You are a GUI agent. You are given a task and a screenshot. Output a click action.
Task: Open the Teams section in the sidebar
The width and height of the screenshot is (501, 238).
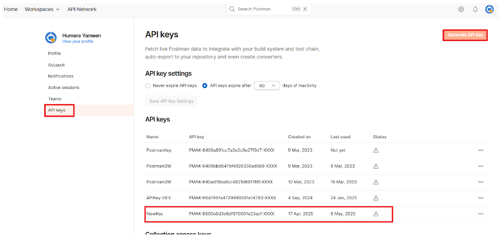(x=55, y=99)
